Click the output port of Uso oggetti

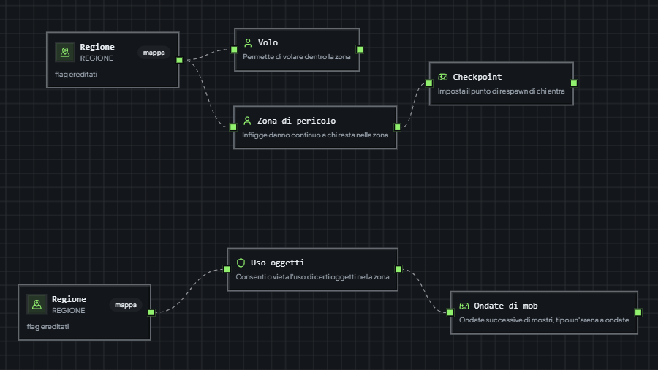click(398, 269)
